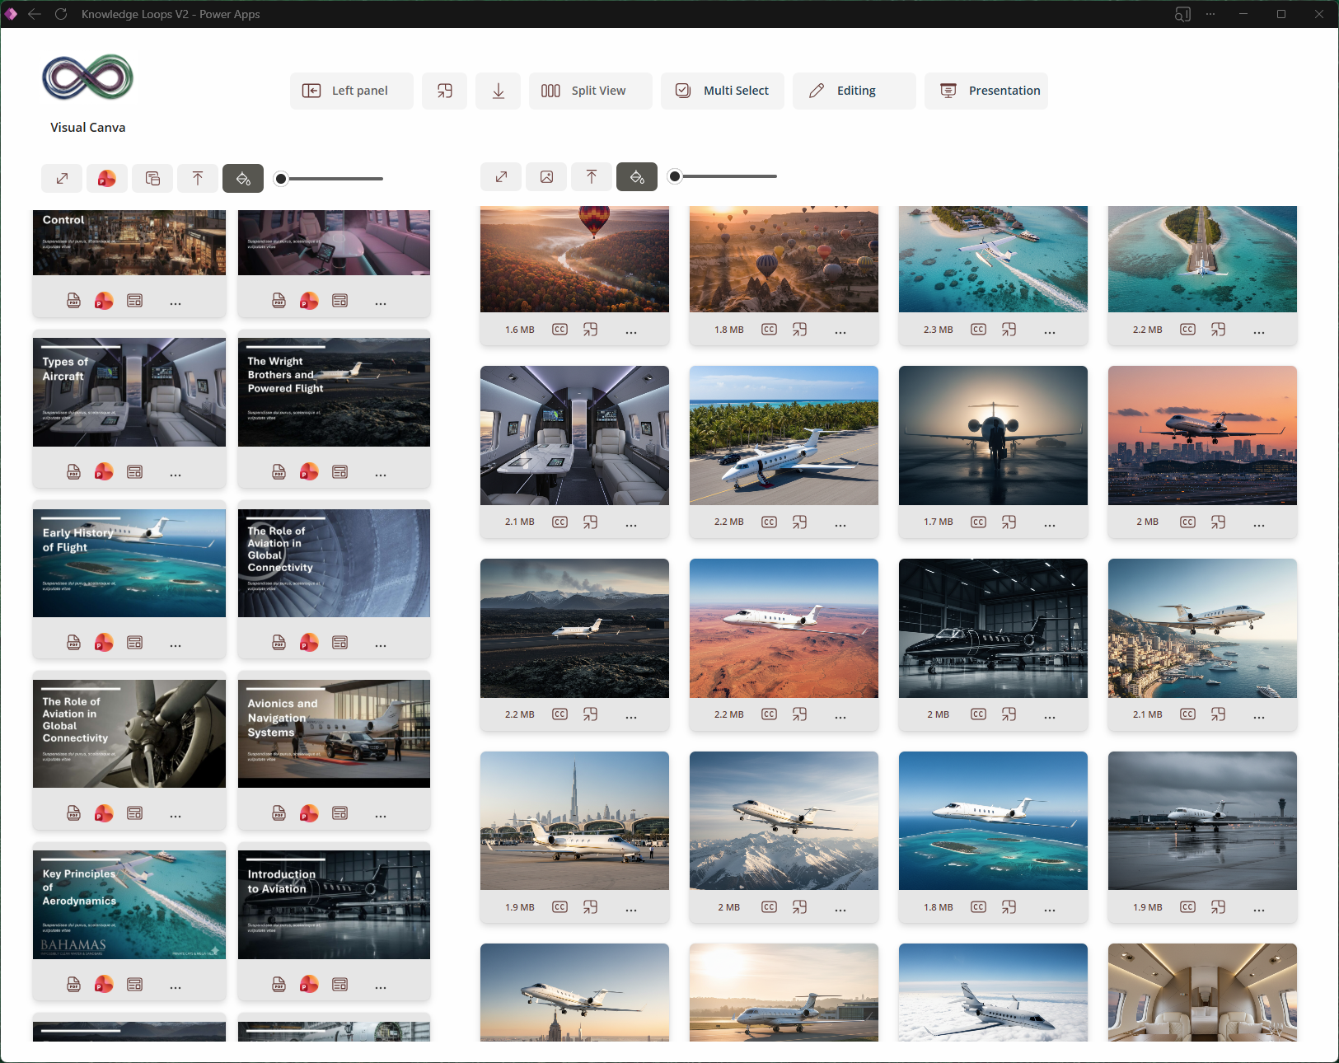1339x1063 pixels.
Task: Click the "Visual Canva" label
Action: 88,127
